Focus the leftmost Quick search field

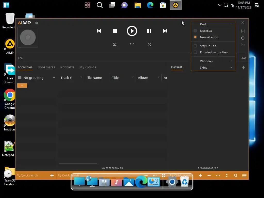(32, 175)
